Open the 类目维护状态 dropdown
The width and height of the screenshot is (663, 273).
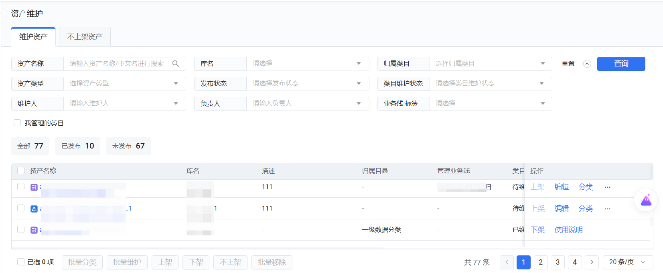(491, 84)
